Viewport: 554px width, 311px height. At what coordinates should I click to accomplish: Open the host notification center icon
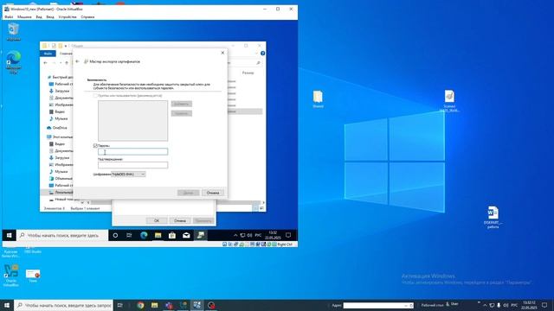544,305
